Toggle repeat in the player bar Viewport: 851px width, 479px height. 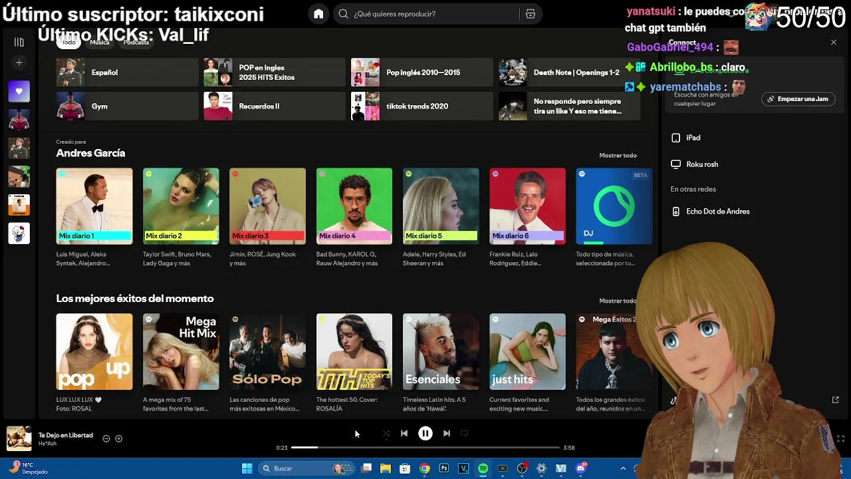coord(465,433)
